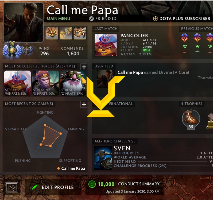Go back via the Main Menu link
This screenshot has width=213, height=200.
[x=59, y=18]
